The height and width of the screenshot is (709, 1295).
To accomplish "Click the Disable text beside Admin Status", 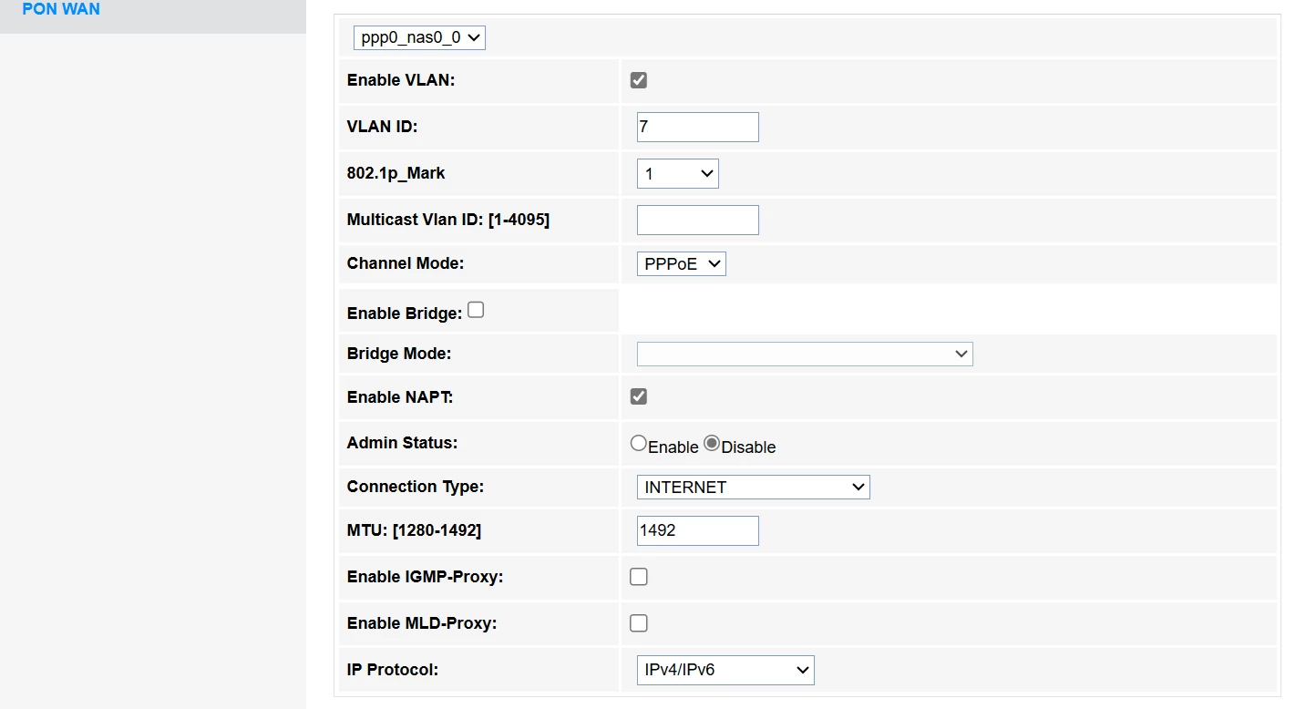I will pyautogui.click(x=749, y=447).
